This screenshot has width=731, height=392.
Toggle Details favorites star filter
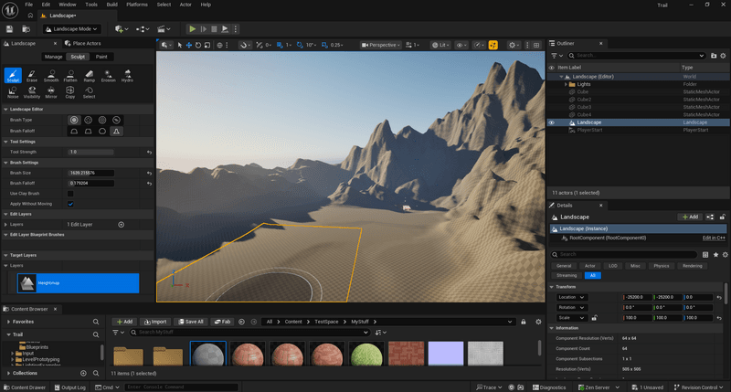click(715, 255)
